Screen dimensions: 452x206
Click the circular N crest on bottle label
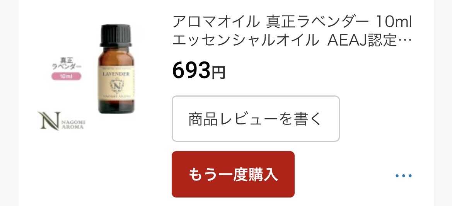coord(116,85)
